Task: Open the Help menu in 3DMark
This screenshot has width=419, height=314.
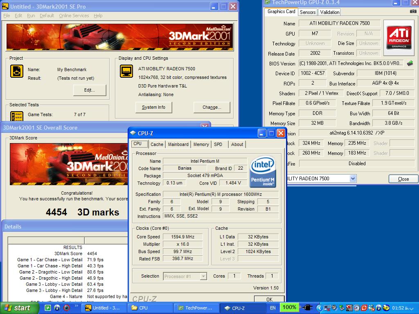Action: coord(98,16)
